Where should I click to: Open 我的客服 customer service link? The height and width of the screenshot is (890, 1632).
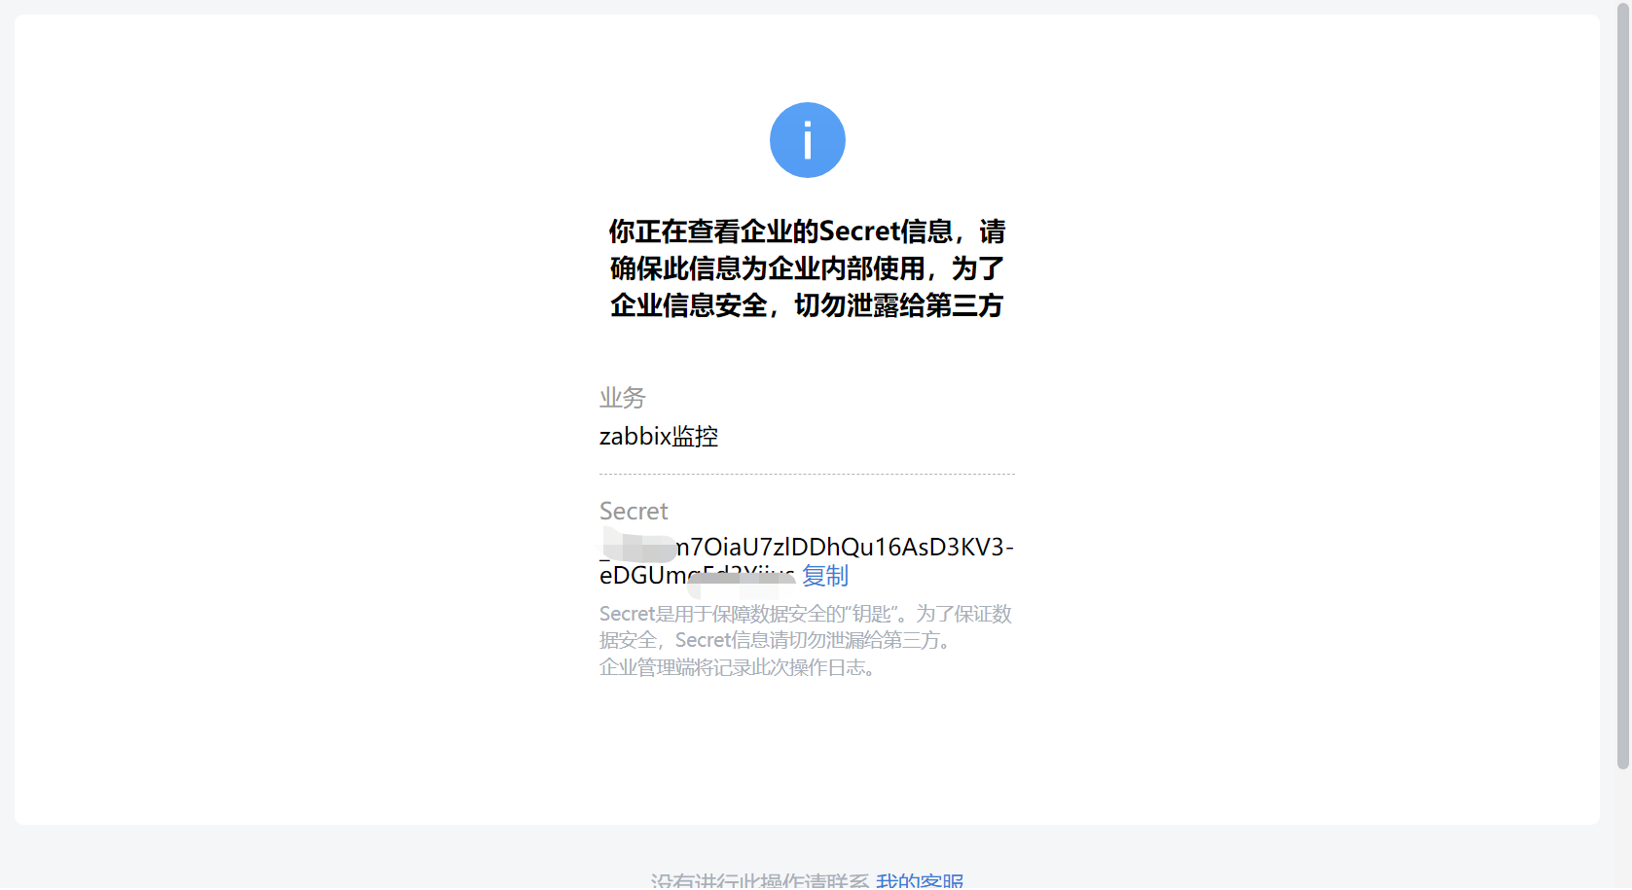click(x=919, y=880)
